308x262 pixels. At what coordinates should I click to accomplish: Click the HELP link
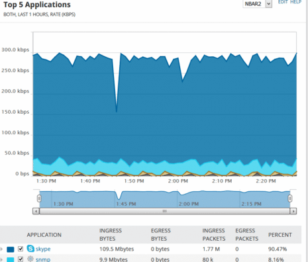295,2
